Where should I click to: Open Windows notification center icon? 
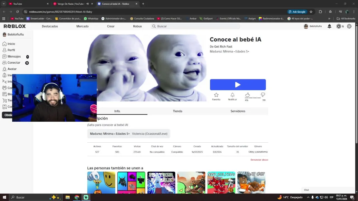352,197
